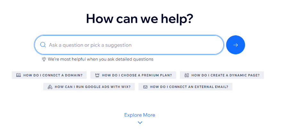Click the lightbulb tip icon
This screenshot has width=291, height=134.
click(44, 59)
